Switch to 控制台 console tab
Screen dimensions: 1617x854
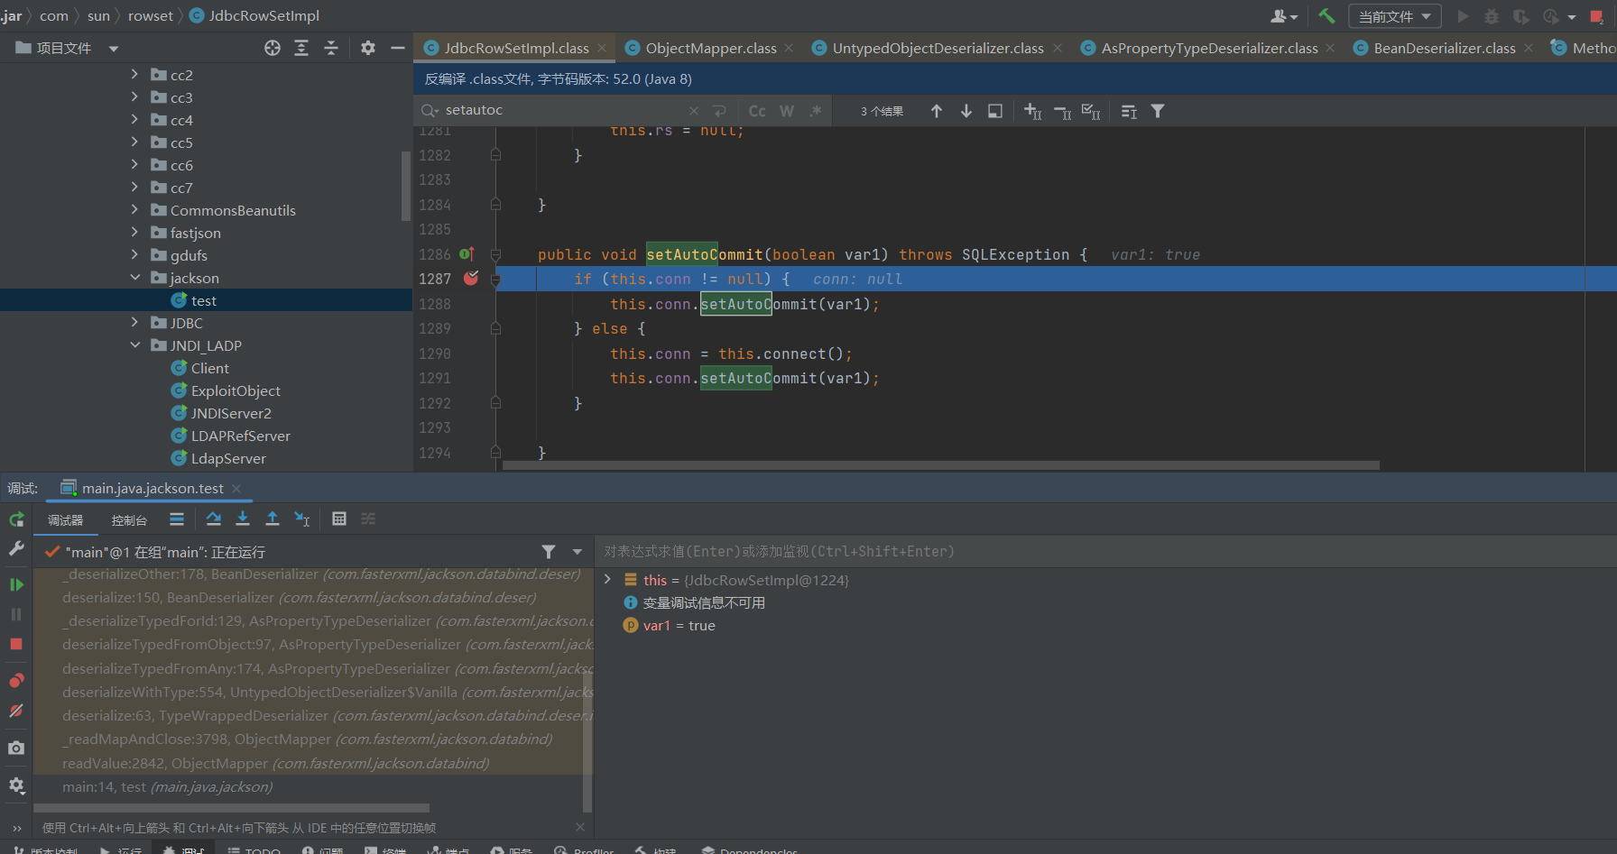point(129,520)
